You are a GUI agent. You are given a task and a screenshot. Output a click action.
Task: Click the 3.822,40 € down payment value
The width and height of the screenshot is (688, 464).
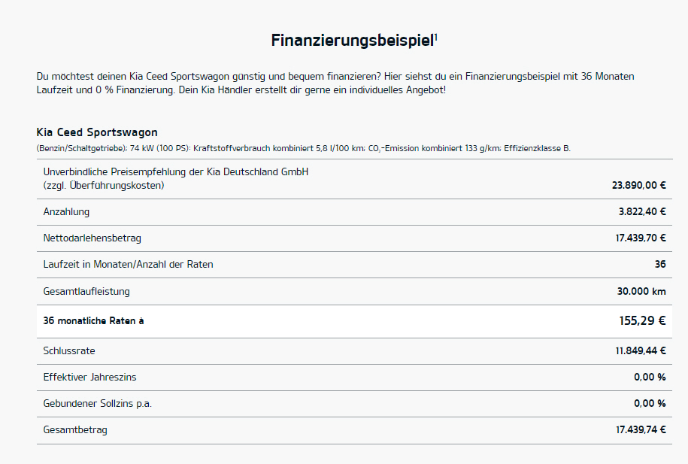tap(642, 211)
